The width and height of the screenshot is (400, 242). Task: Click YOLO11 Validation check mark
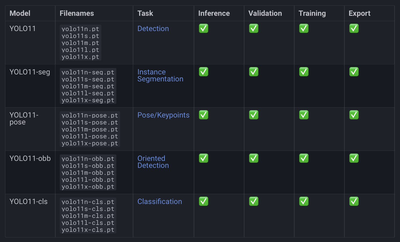[254, 28]
